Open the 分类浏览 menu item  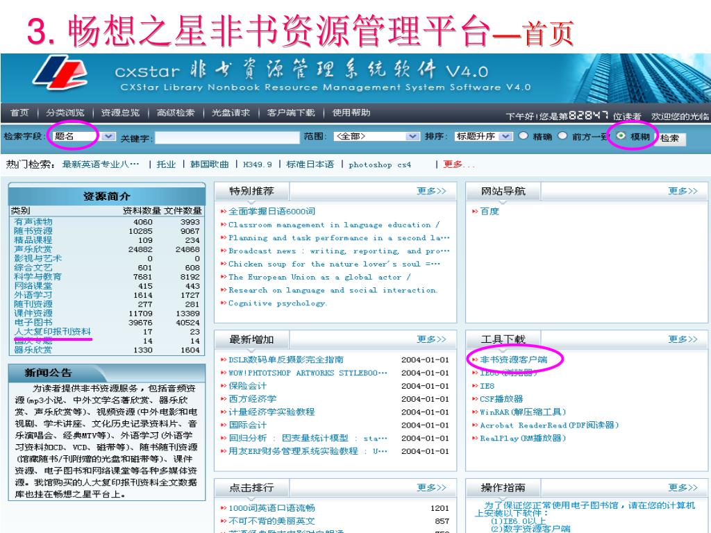65,113
